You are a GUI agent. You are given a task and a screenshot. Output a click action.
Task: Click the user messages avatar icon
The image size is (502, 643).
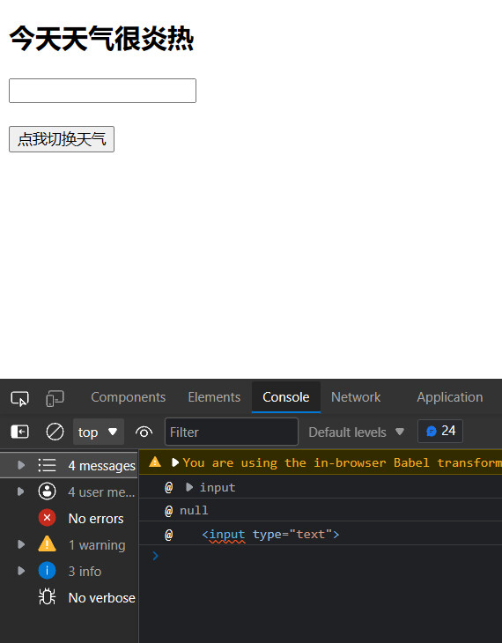pyautogui.click(x=48, y=491)
